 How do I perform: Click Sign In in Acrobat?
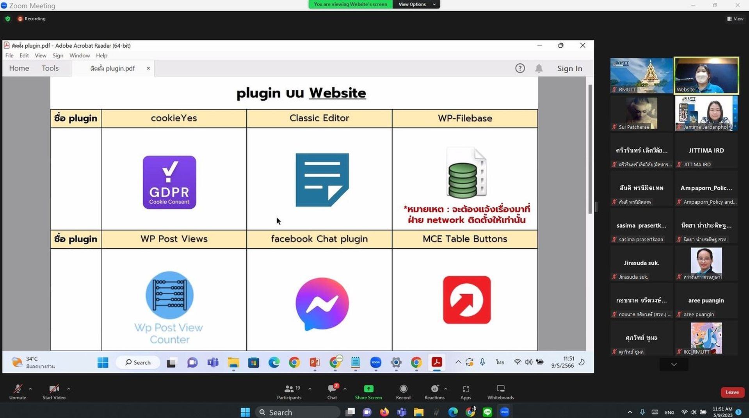(x=569, y=68)
